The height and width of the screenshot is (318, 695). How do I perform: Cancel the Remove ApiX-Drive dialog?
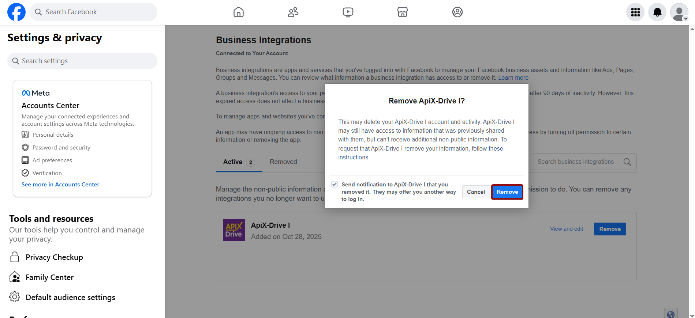476,192
